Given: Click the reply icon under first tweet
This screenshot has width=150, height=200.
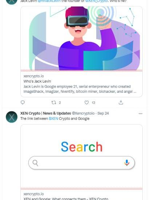Looking at the screenshot, I should [x=23, y=103].
